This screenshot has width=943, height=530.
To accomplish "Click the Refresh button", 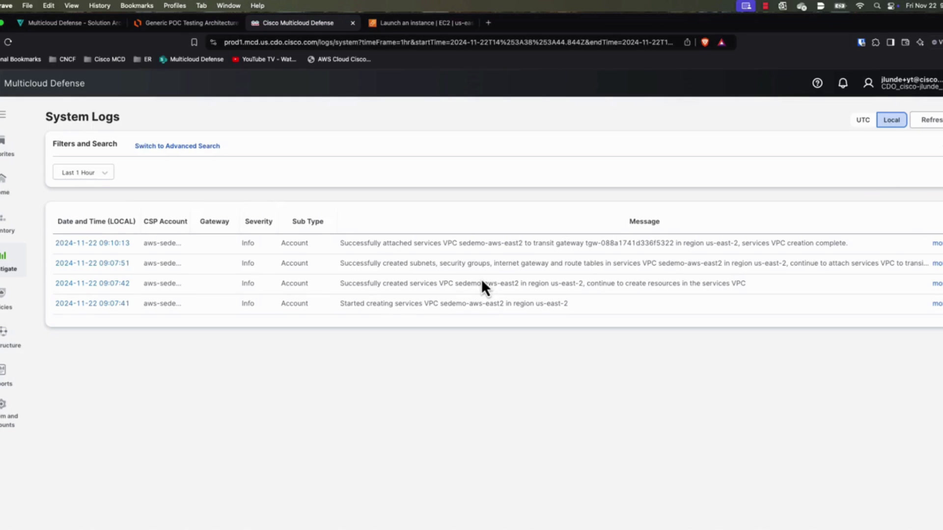I will click(927, 120).
